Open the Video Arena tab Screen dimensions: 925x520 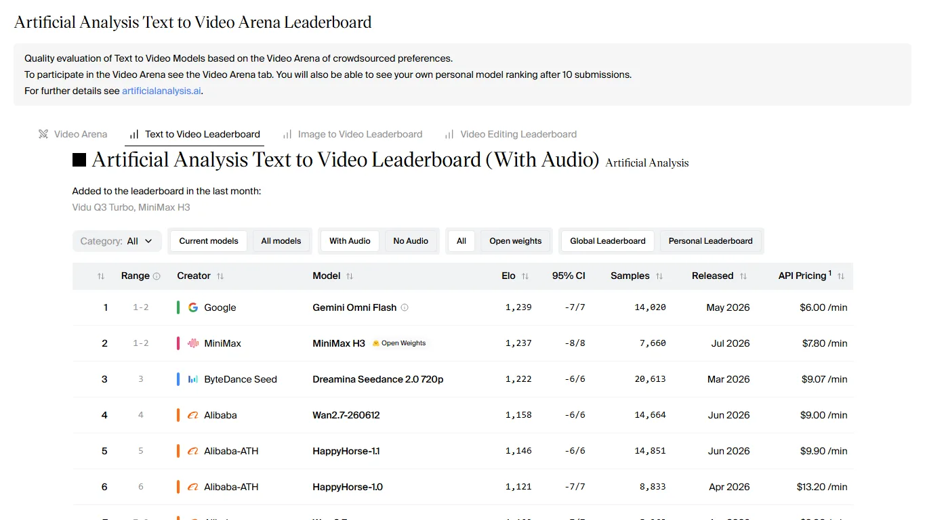pyautogui.click(x=73, y=134)
